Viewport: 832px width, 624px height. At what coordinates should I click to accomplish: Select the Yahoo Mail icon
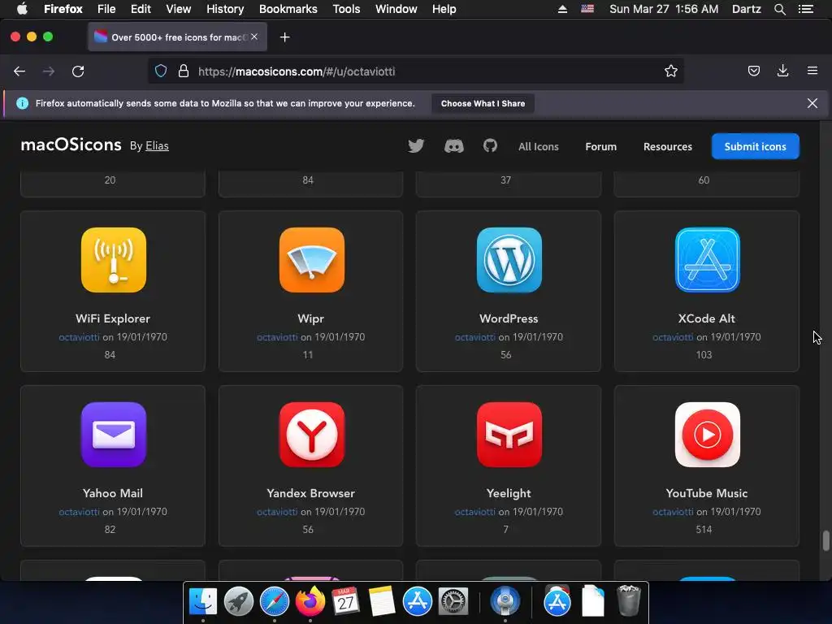(x=114, y=435)
